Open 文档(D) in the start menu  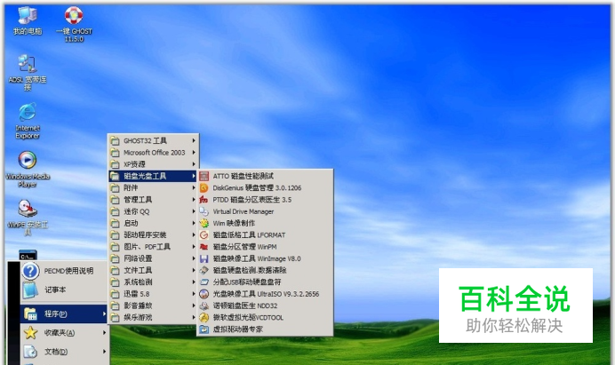point(64,352)
